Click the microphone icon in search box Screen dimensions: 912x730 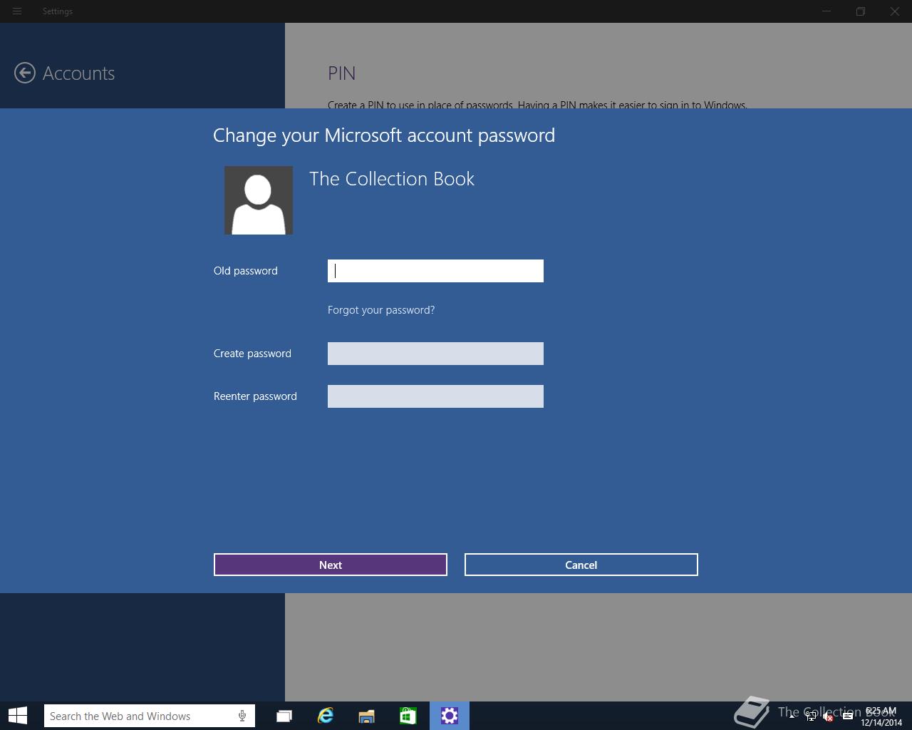242,716
